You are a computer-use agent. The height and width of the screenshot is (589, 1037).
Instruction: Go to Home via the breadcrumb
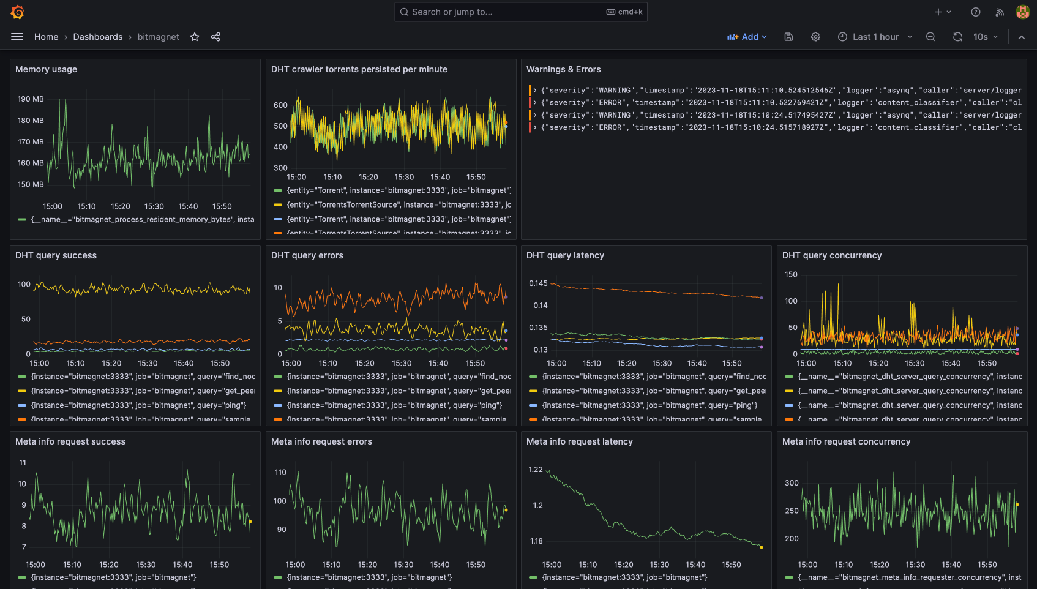click(x=46, y=37)
